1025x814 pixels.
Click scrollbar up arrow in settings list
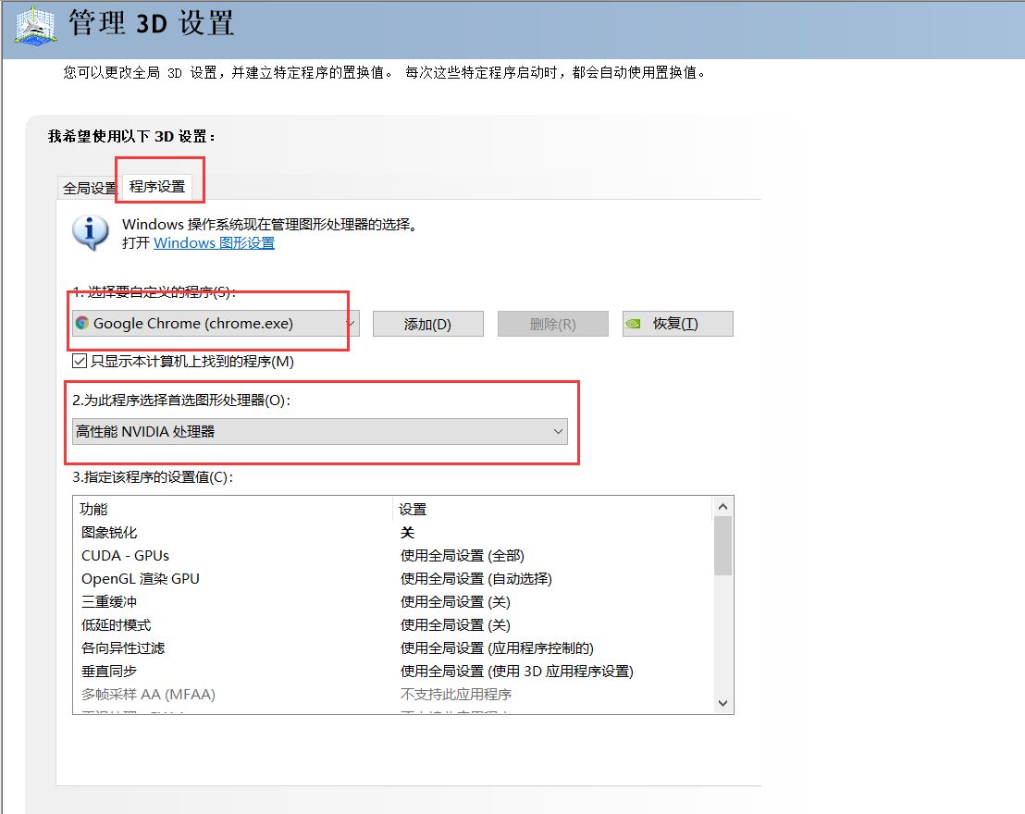722,506
